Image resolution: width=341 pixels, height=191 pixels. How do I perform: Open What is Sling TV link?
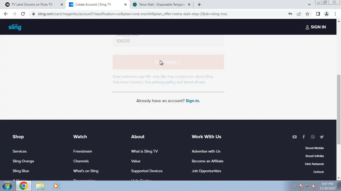[x=144, y=151]
